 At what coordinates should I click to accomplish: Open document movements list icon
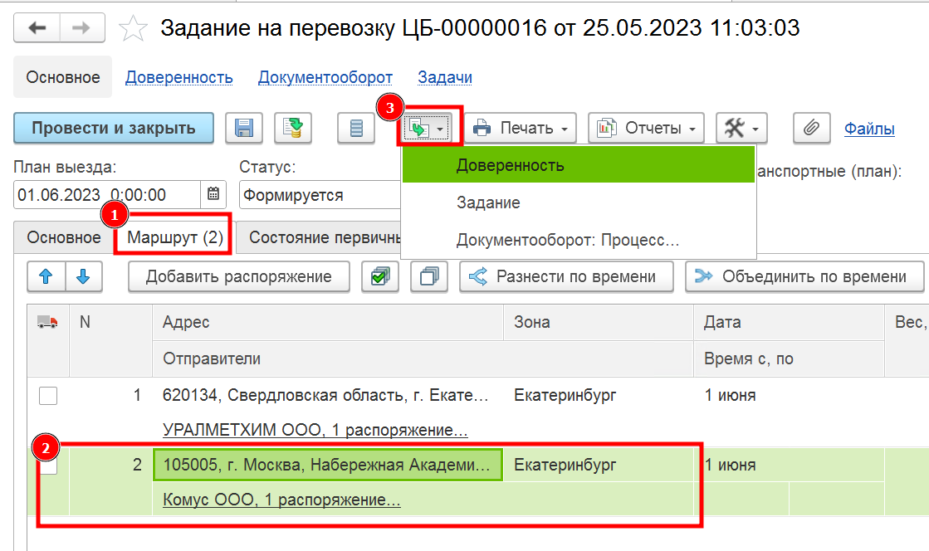point(356,128)
